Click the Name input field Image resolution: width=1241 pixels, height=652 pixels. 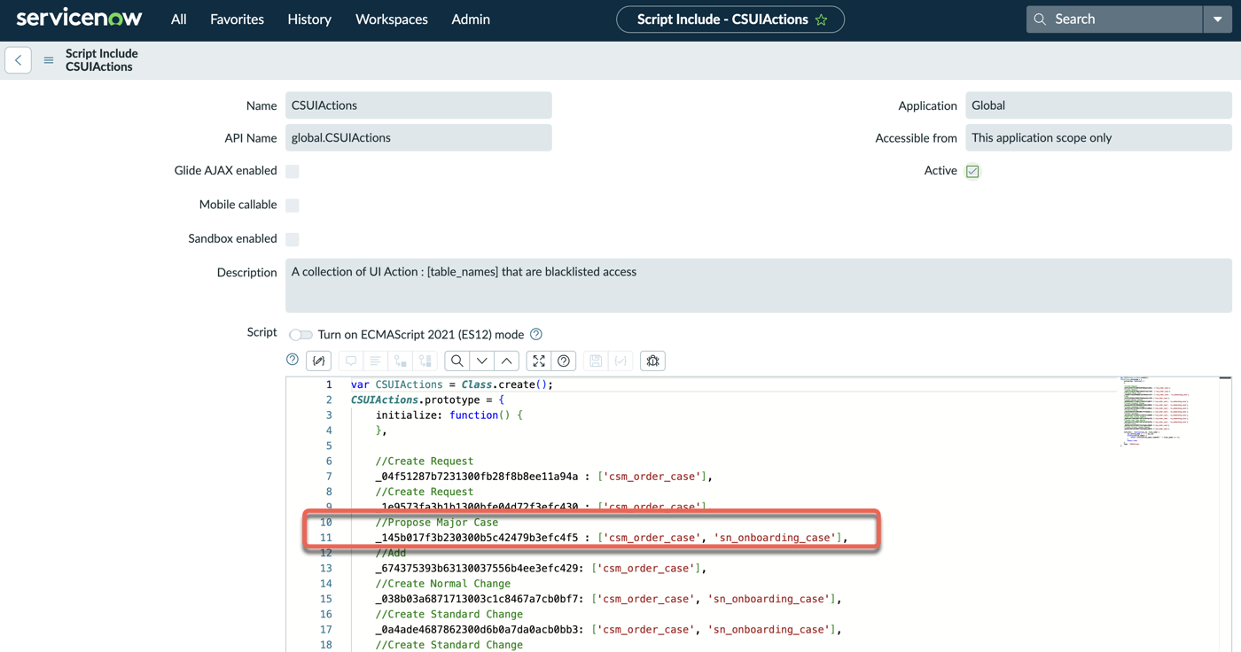tap(418, 105)
